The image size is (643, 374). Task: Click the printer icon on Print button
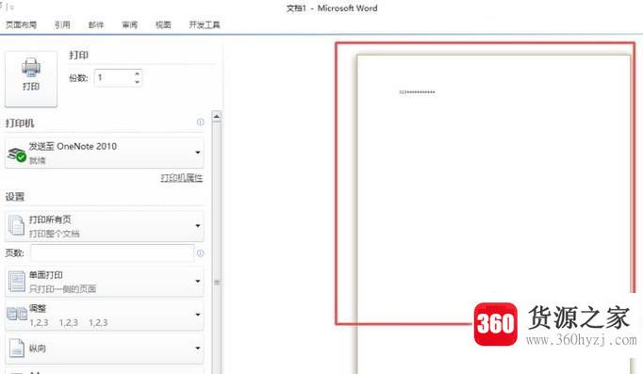pos(31,68)
